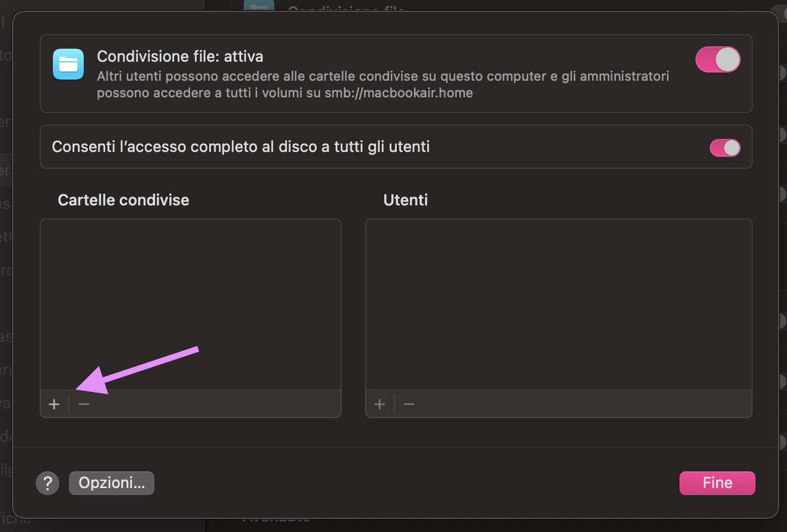
Task: Select the Cartelle condivise header label
Action: [x=123, y=200]
